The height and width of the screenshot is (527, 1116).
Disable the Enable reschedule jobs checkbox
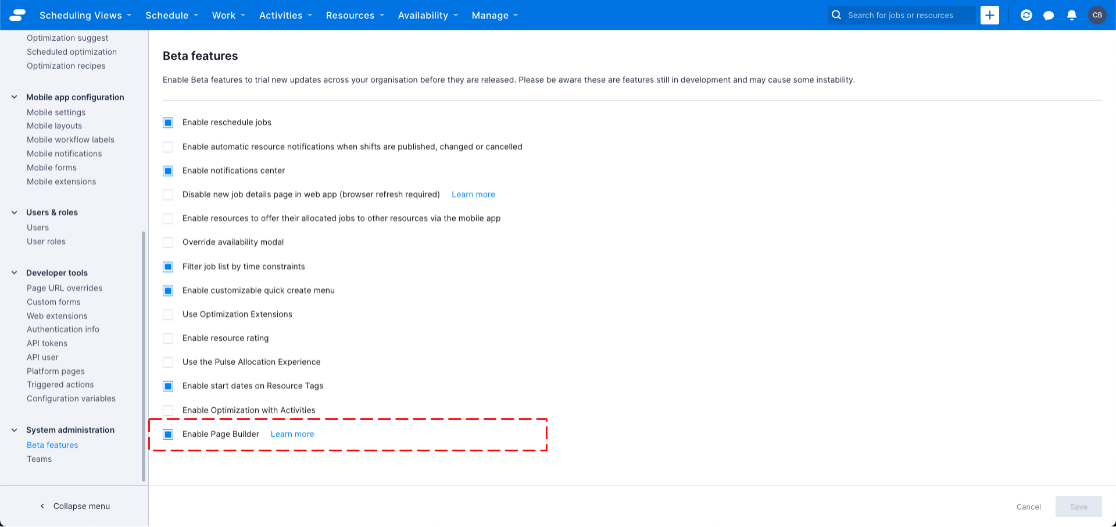coord(168,123)
